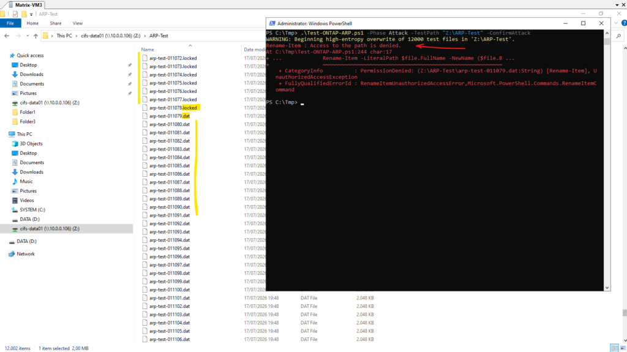Click file icon of arp-test-011075.locked
The height and width of the screenshot is (352, 627).
tap(145, 83)
